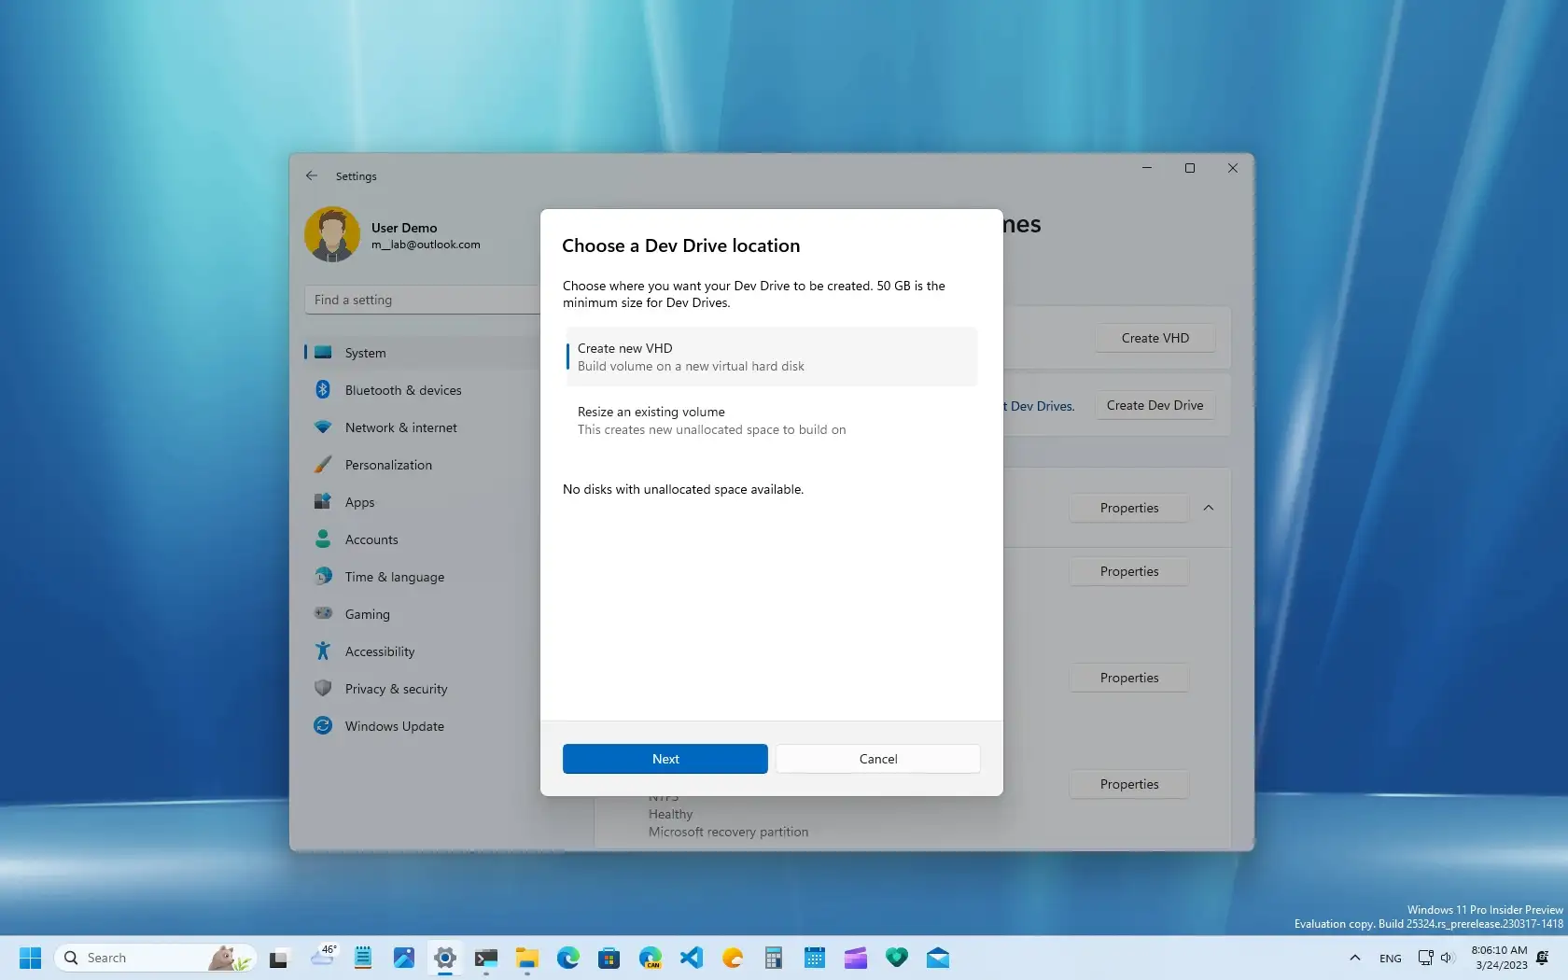Open Microsoft Edge from the taskbar

click(567, 958)
